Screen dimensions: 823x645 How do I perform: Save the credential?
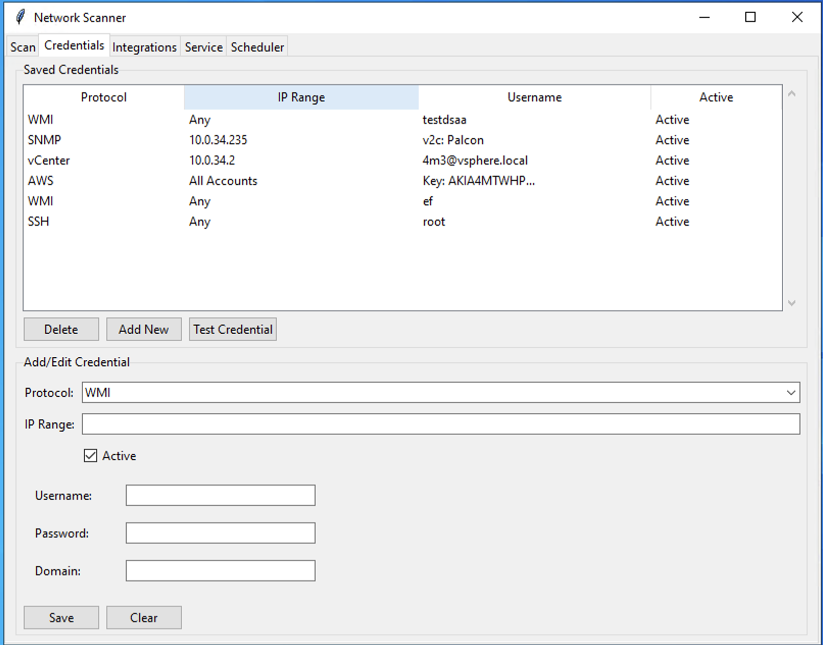point(61,617)
